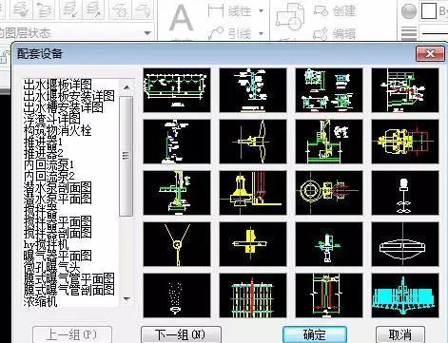The height and width of the screenshot is (343, 448).
Task: Click 编辑 block edit in the ribbon
Action: [335, 33]
